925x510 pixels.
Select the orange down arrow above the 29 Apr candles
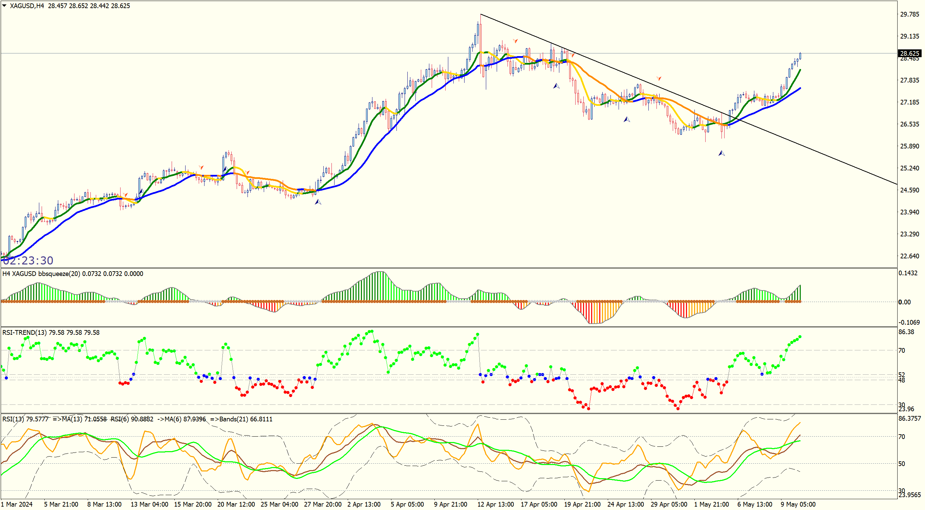pos(659,78)
